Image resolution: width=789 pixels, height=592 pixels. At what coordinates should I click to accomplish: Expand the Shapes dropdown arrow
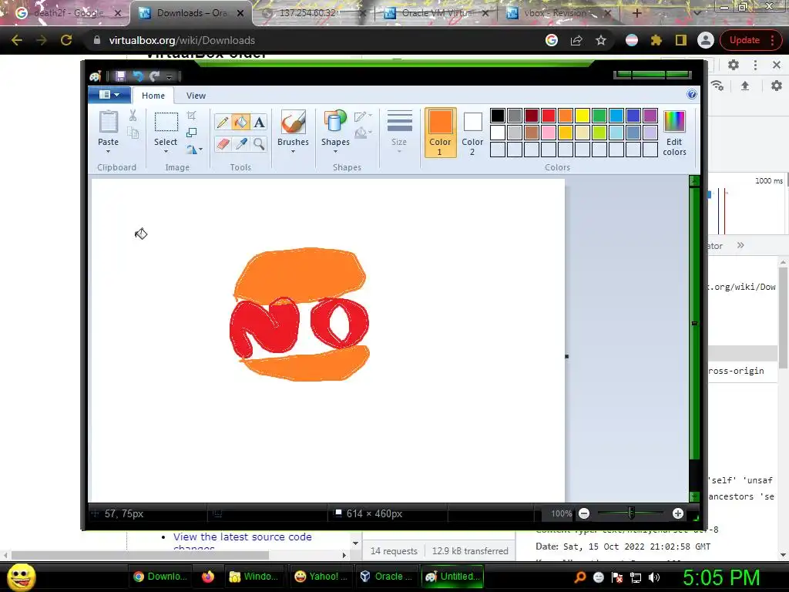coord(335,151)
